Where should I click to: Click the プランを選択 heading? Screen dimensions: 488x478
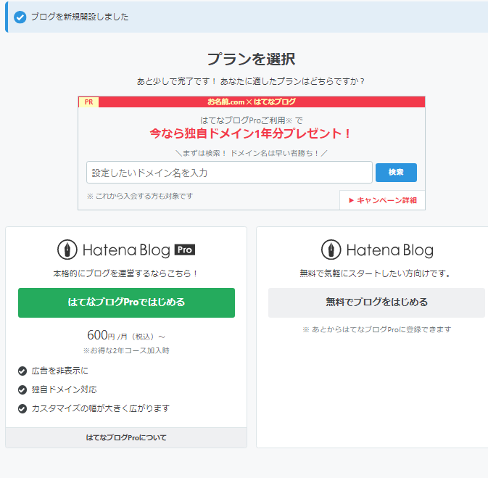(251, 59)
